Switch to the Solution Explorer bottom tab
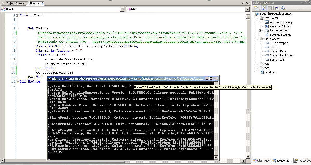 coord(282,160)
